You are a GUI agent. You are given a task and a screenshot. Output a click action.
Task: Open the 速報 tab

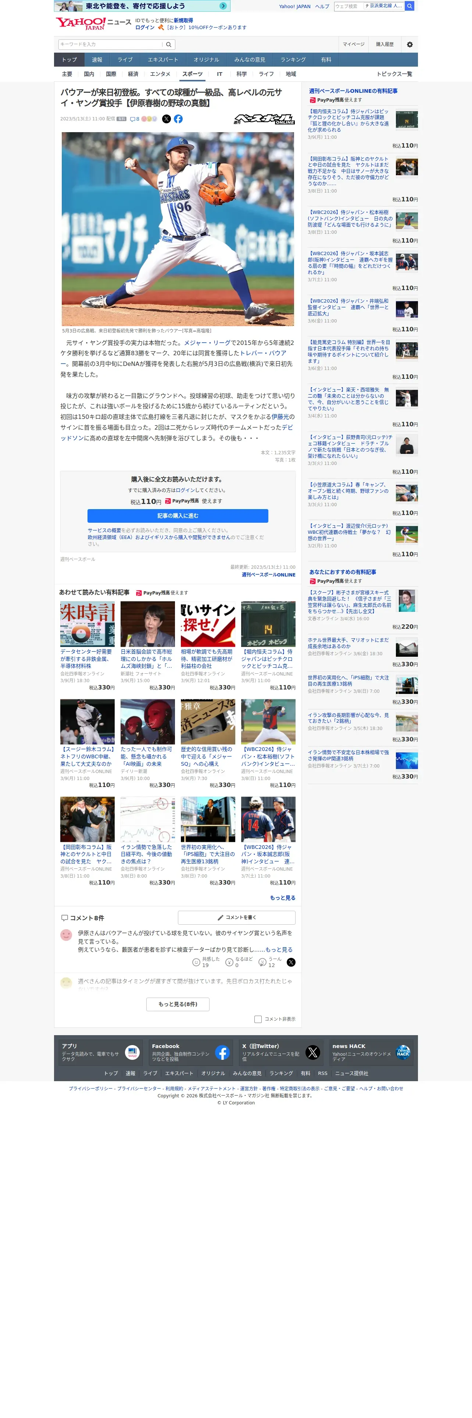(x=97, y=59)
